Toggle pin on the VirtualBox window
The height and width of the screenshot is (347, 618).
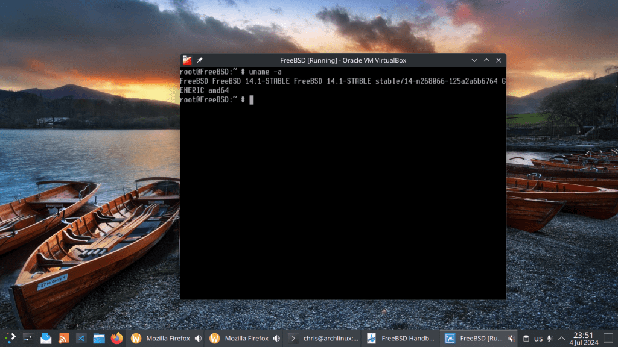point(200,60)
